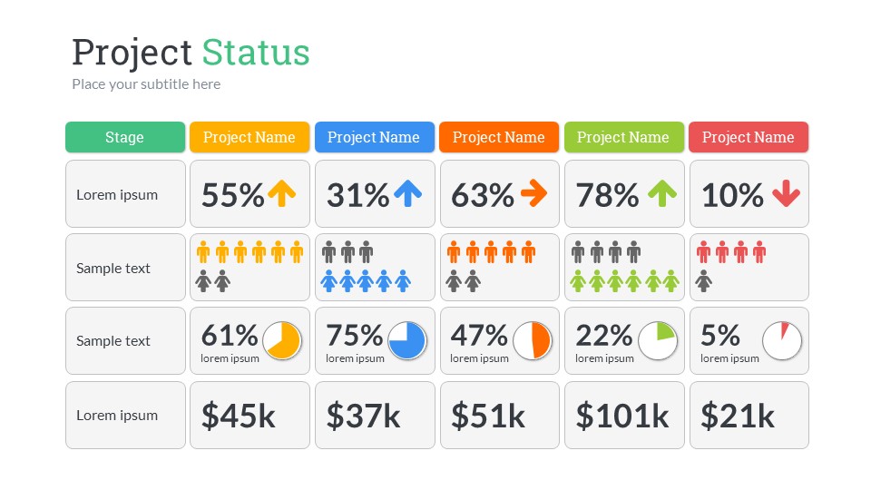Select the green pie chart beside 22%
This screenshot has width=871, height=490.
[657, 341]
